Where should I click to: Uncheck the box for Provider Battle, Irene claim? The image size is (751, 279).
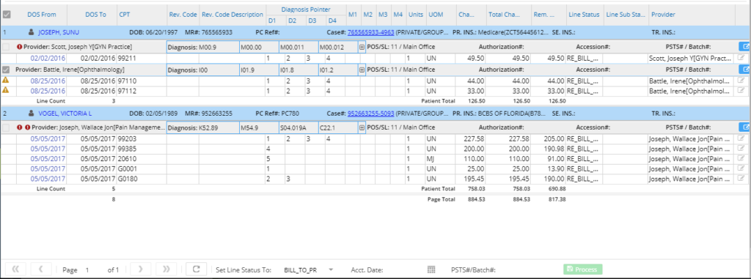6,70
